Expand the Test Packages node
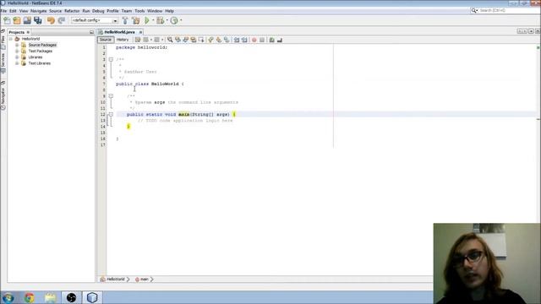The width and height of the screenshot is (541, 304). (x=17, y=51)
